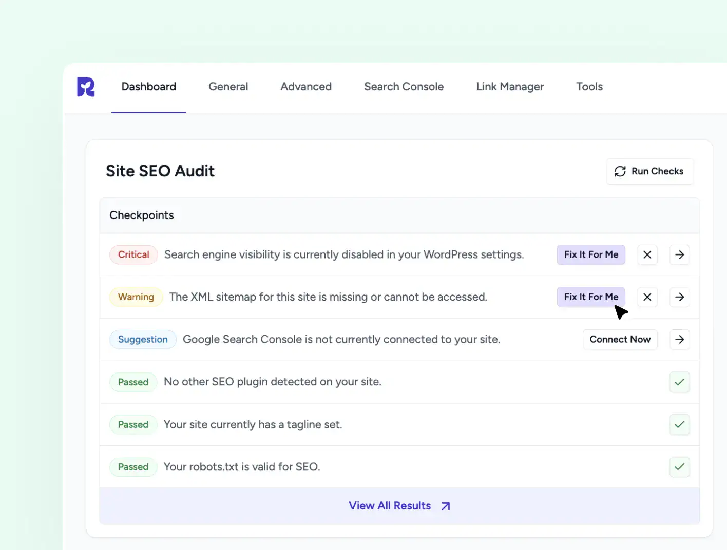Click the Critical status badge
The height and width of the screenshot is (550, 727).
tap(133, 254)
